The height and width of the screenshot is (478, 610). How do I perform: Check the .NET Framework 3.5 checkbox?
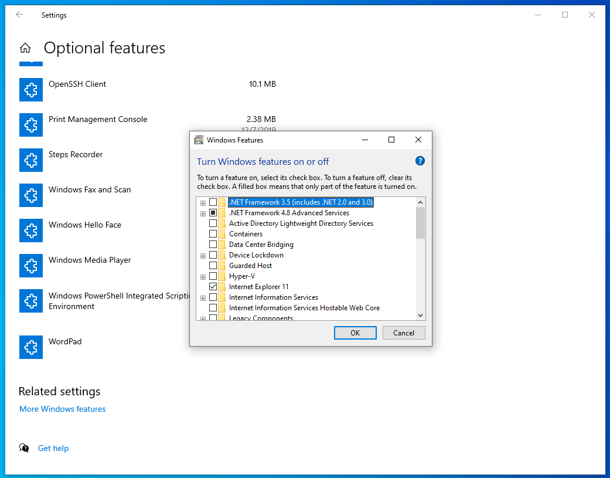point(213,202)
